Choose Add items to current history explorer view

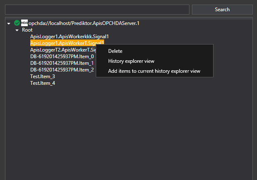pos(154,71)
